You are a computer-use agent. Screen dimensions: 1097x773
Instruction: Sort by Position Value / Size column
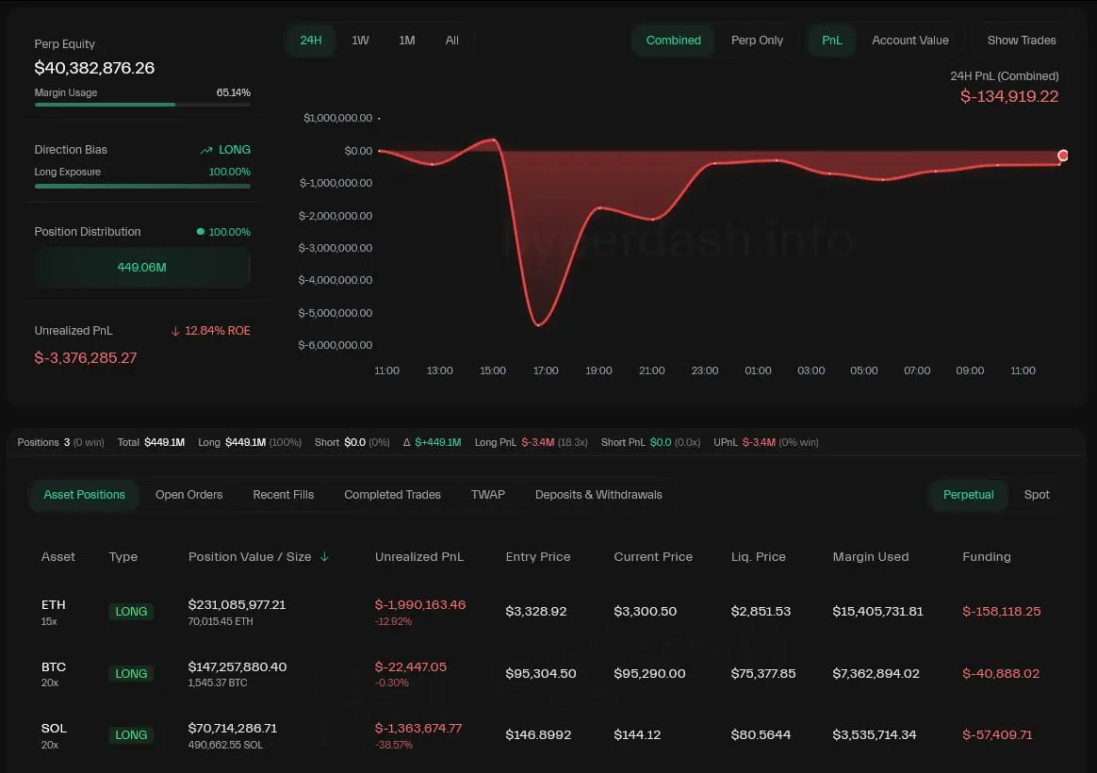tap(250, 557)
